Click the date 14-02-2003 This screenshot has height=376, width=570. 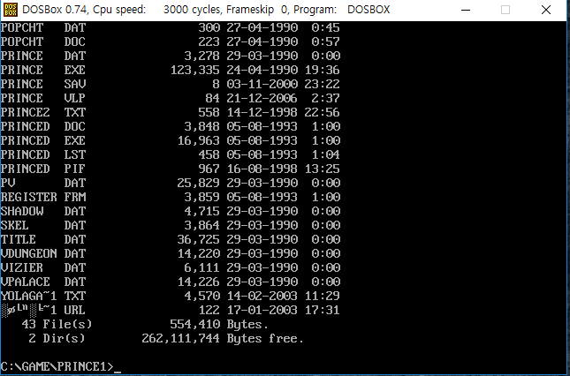click(x=262, y=297)
